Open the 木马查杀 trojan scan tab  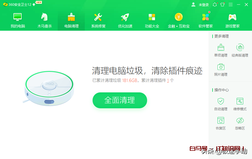(x=45, y=20)
